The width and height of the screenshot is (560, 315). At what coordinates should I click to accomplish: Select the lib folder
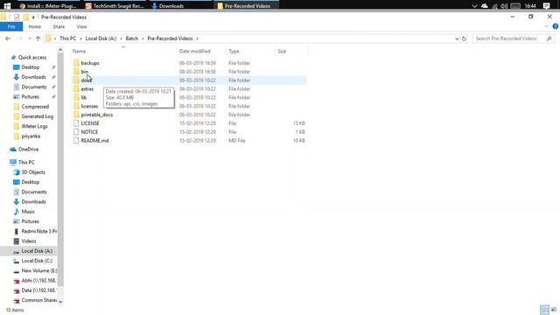coord(84,97)
